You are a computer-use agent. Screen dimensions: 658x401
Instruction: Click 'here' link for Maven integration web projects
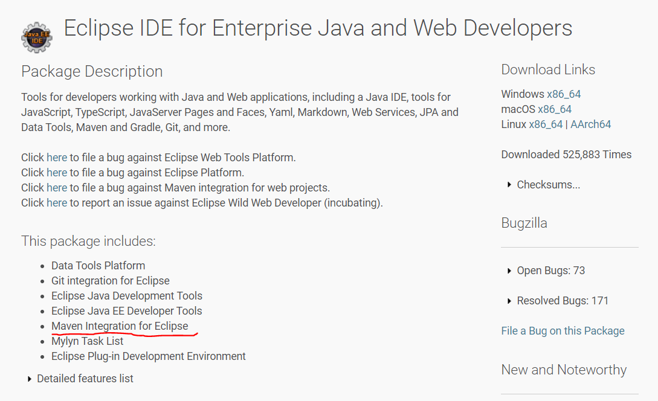point(57,187)
